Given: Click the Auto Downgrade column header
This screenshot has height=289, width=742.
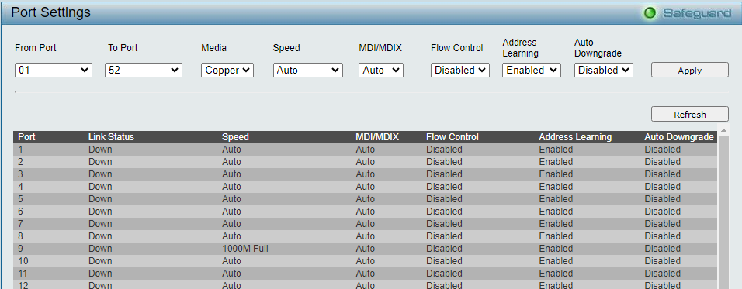Looking at the screenshot, I should coord(679,137).
